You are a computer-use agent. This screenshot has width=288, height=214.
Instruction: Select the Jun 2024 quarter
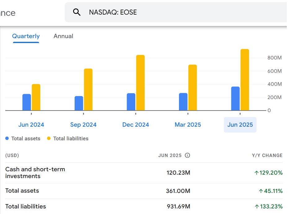[31, 125]
